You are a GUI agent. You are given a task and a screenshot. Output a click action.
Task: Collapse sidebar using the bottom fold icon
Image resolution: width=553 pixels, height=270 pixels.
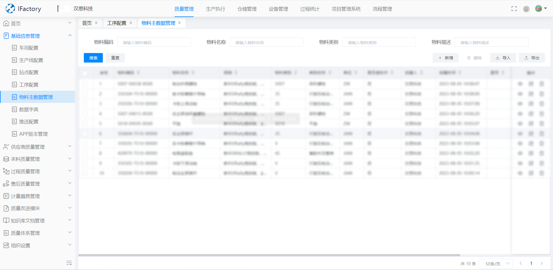tap(69, 263)
